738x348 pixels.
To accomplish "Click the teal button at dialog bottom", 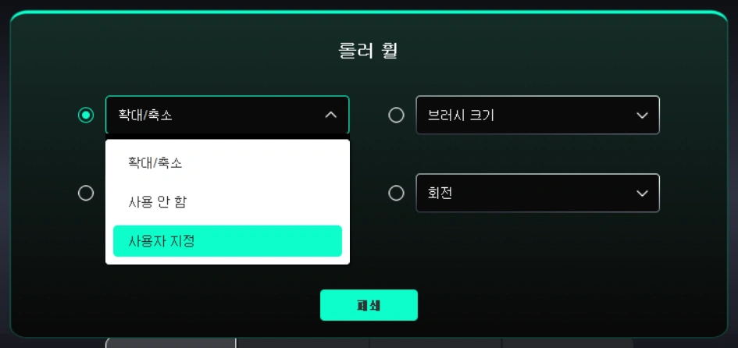I will tap(369, 305).
